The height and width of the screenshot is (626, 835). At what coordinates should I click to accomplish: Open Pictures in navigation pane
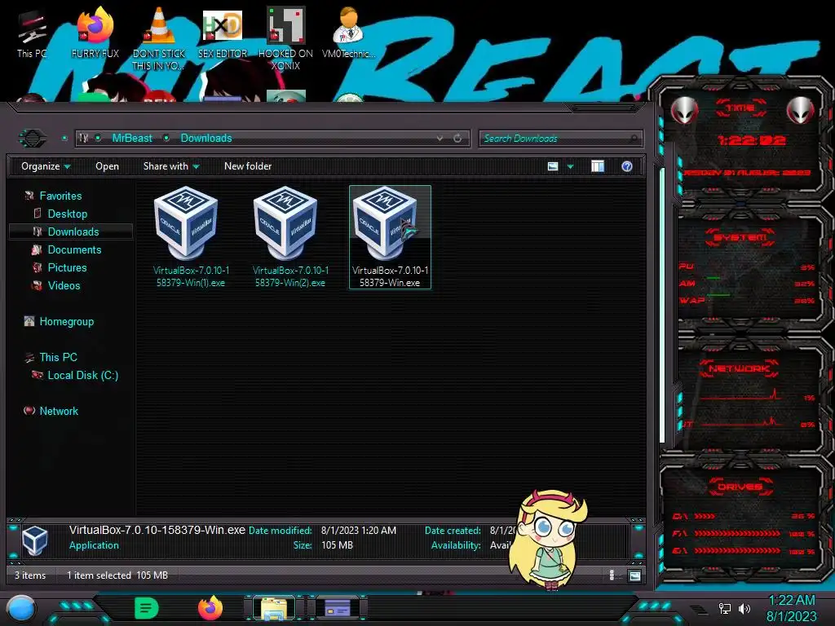(x=67, y=267)
